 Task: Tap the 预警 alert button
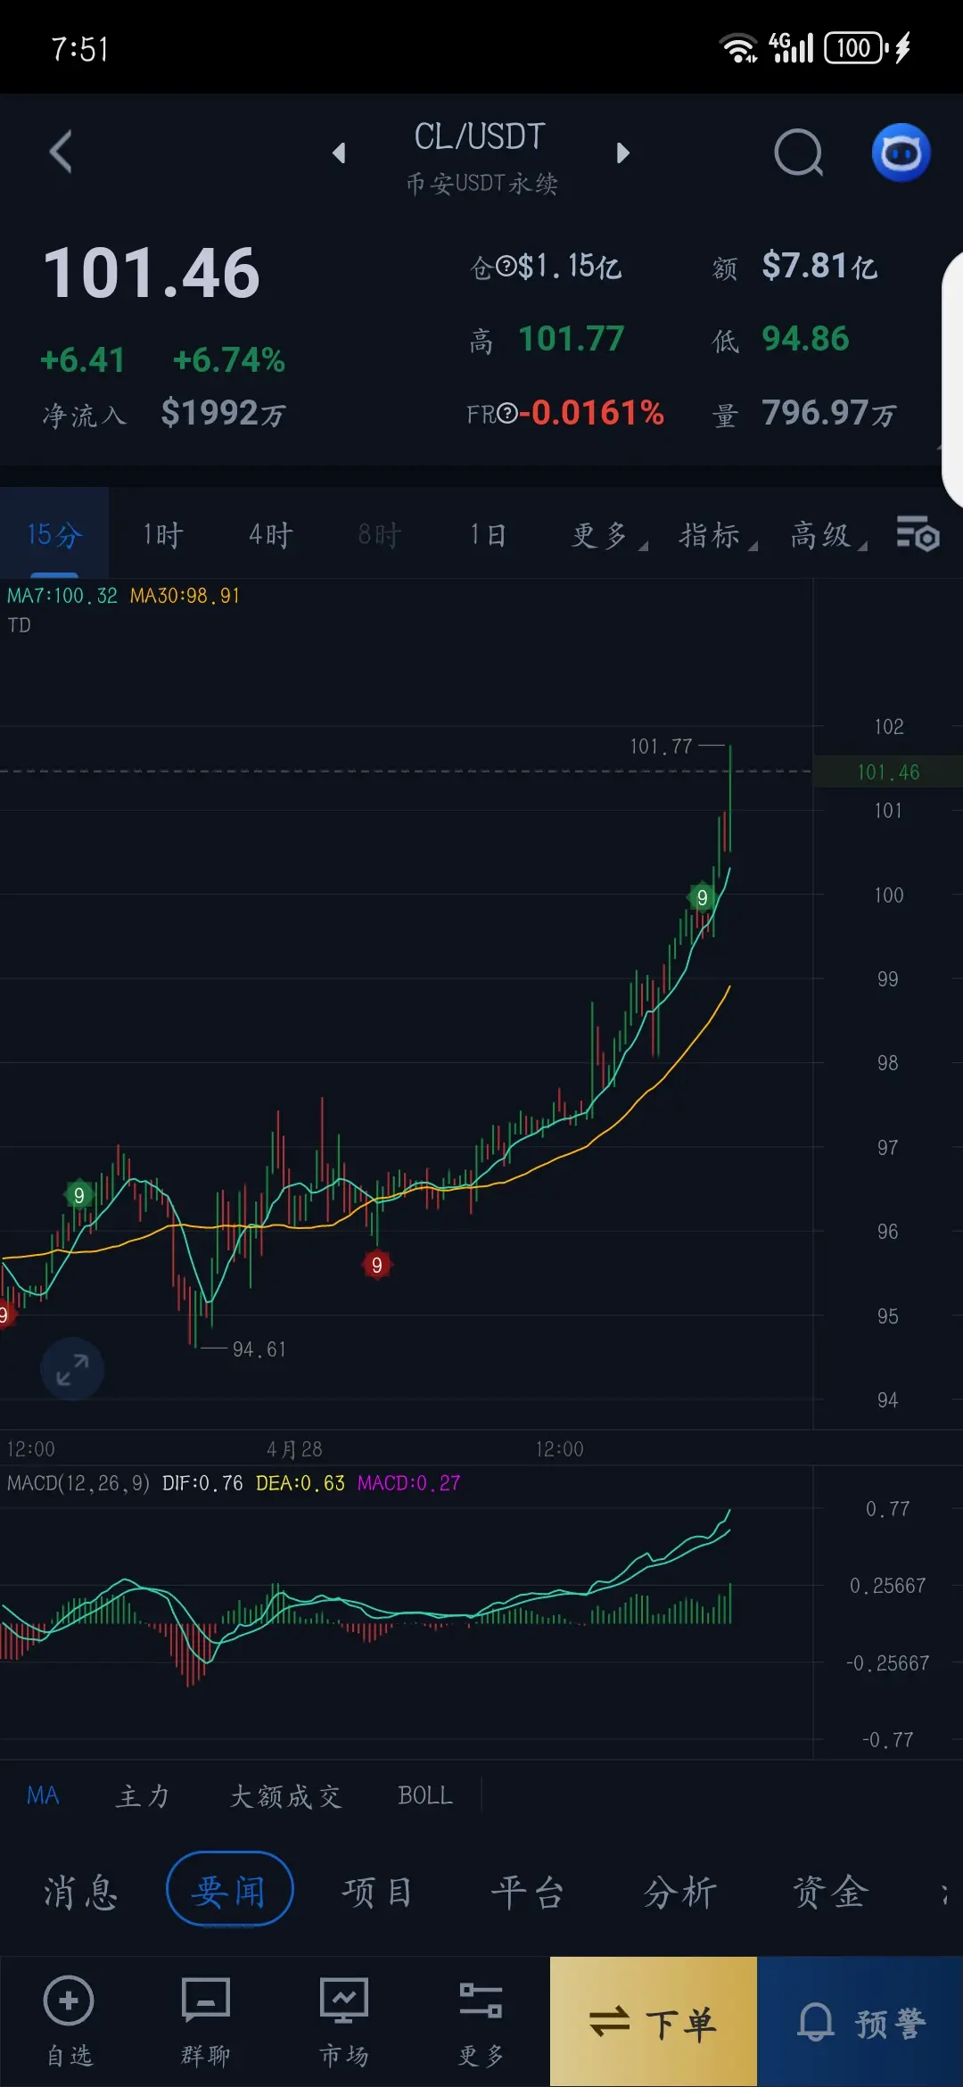[860, 2022]
